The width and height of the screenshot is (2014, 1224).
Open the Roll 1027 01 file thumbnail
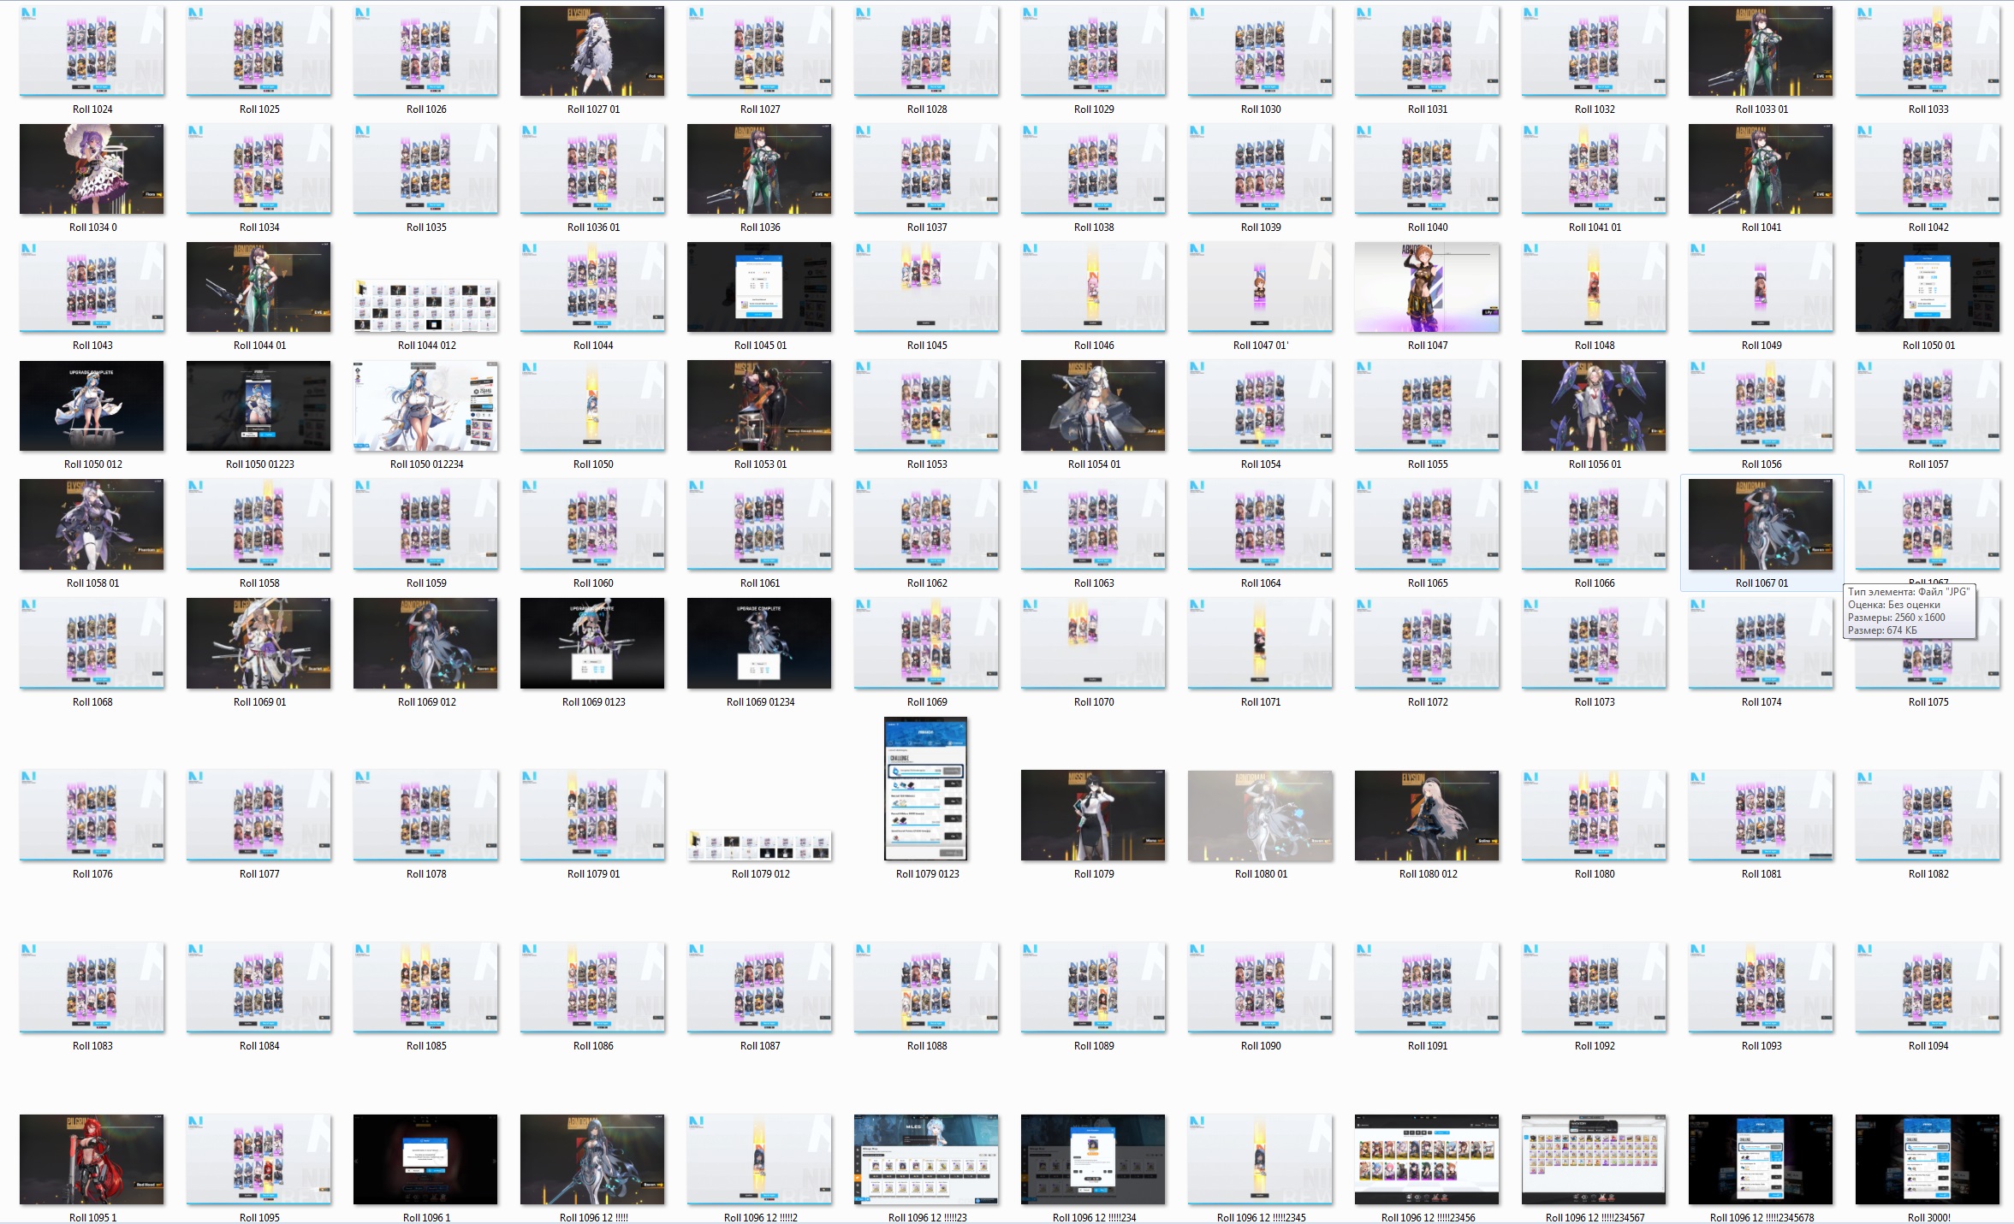(x=592, y=51)
